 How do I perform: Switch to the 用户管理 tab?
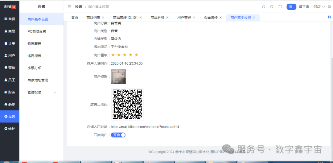tap(184, 18)
